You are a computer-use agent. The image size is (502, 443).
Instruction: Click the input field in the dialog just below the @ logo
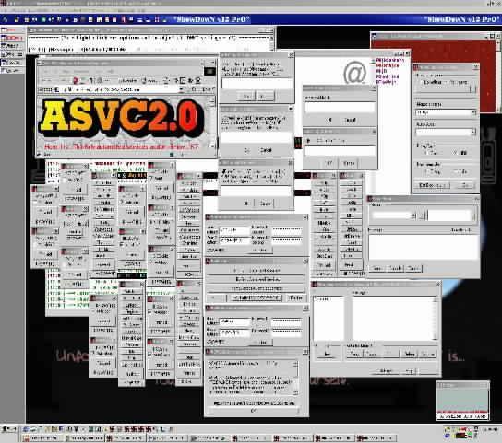340,107
